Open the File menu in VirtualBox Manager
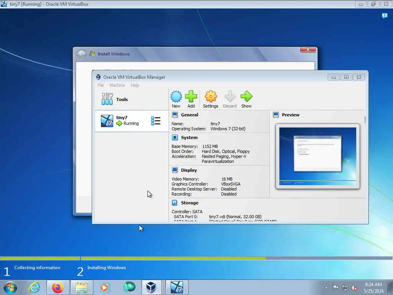 coord(101,85)
